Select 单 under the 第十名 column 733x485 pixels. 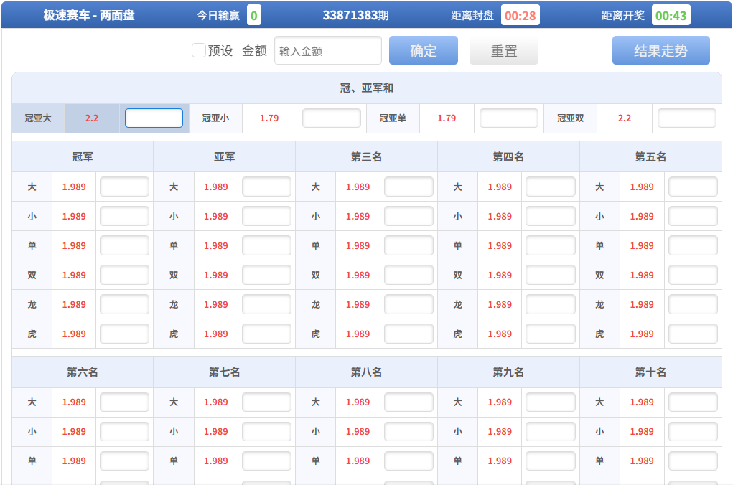(x=600, y=461)
